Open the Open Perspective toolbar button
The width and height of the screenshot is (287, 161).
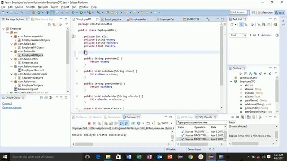(253, 13)
